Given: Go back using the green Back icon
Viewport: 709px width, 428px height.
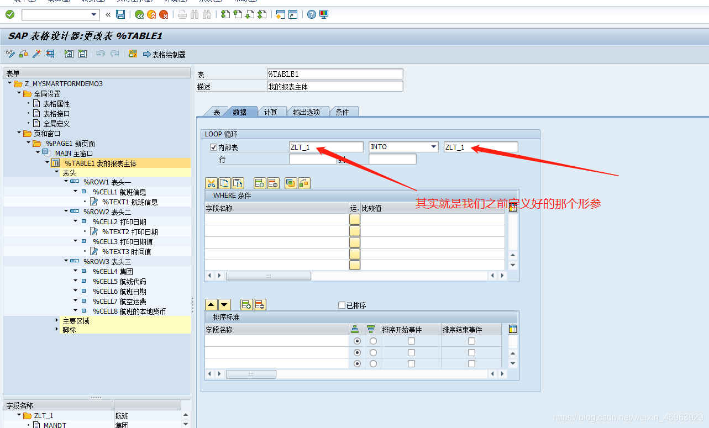Looking at the screenshot, I should 139,15.
